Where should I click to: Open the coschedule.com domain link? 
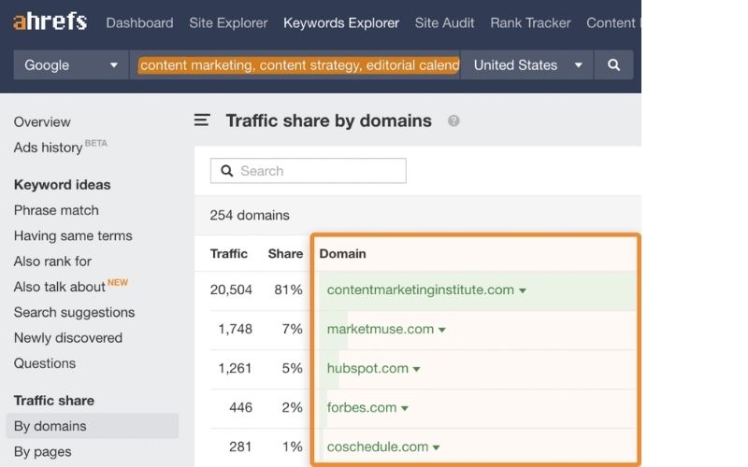coord(378,446)
